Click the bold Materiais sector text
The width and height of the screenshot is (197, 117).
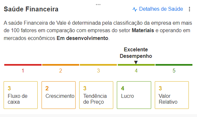(143, 31)
